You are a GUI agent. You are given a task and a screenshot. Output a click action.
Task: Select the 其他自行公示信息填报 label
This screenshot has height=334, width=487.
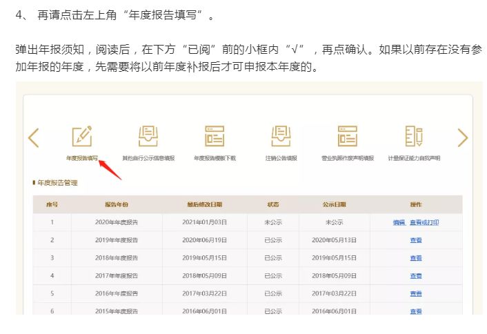pyautogui.click(x=148, y=158)
